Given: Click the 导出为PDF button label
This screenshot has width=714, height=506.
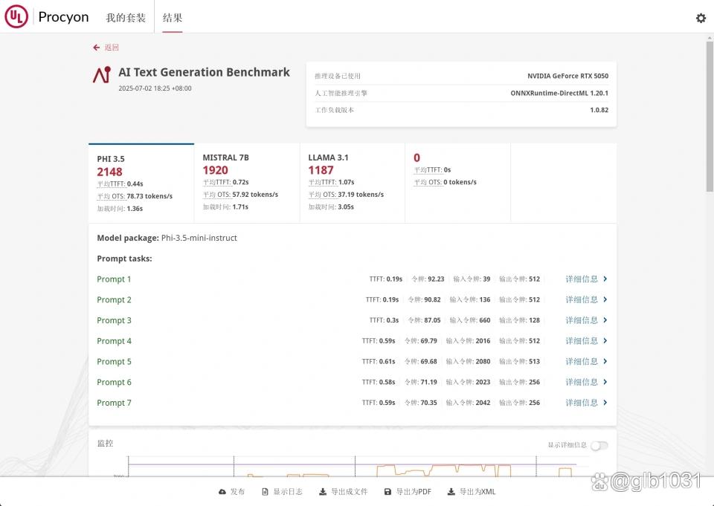Looking at the screenshot, I should tap(414, 492).
